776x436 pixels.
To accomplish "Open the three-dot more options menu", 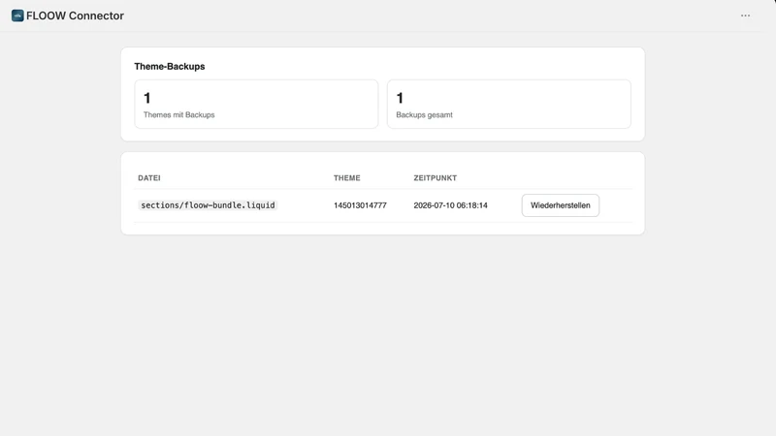I will (x=745, y=16).
